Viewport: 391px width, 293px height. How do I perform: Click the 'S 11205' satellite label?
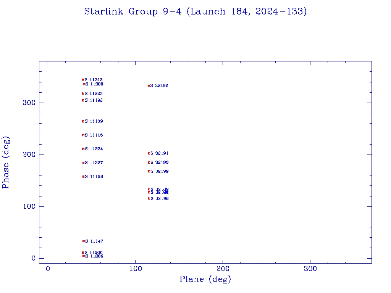point(94,256)
